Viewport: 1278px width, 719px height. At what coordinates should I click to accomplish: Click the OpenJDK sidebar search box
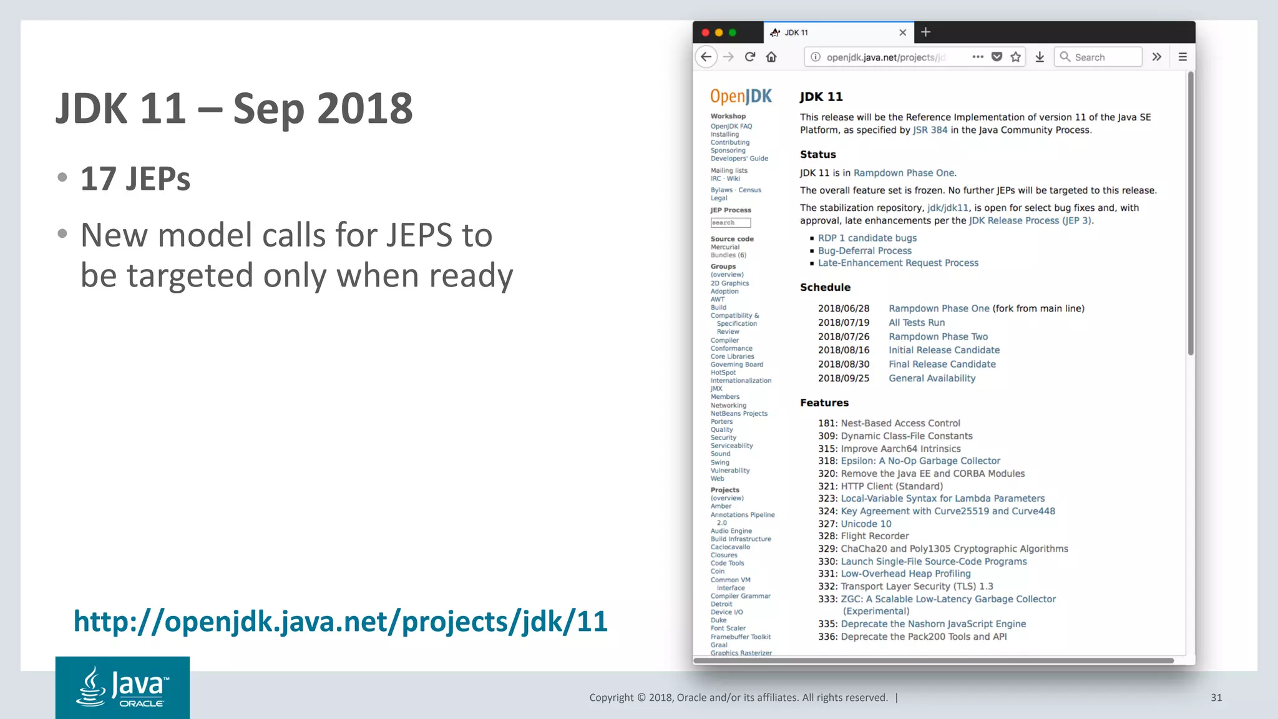(730, 223)
